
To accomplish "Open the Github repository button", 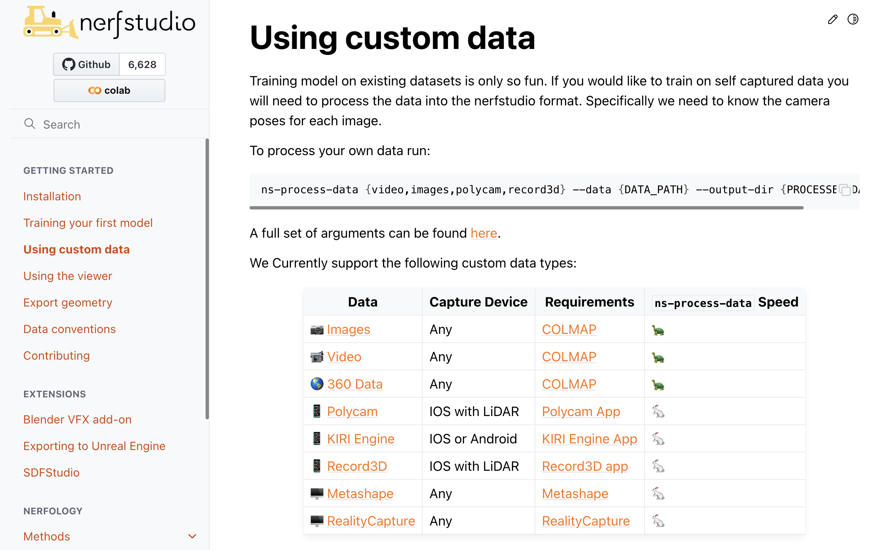I will coord(87,64).
